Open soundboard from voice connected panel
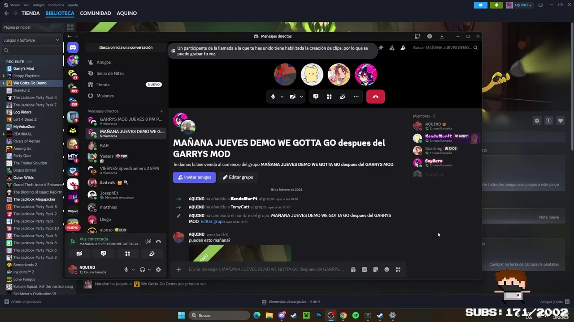Image resolution: width=574 pixels, height=322 pixels. (x=152, y=254)
